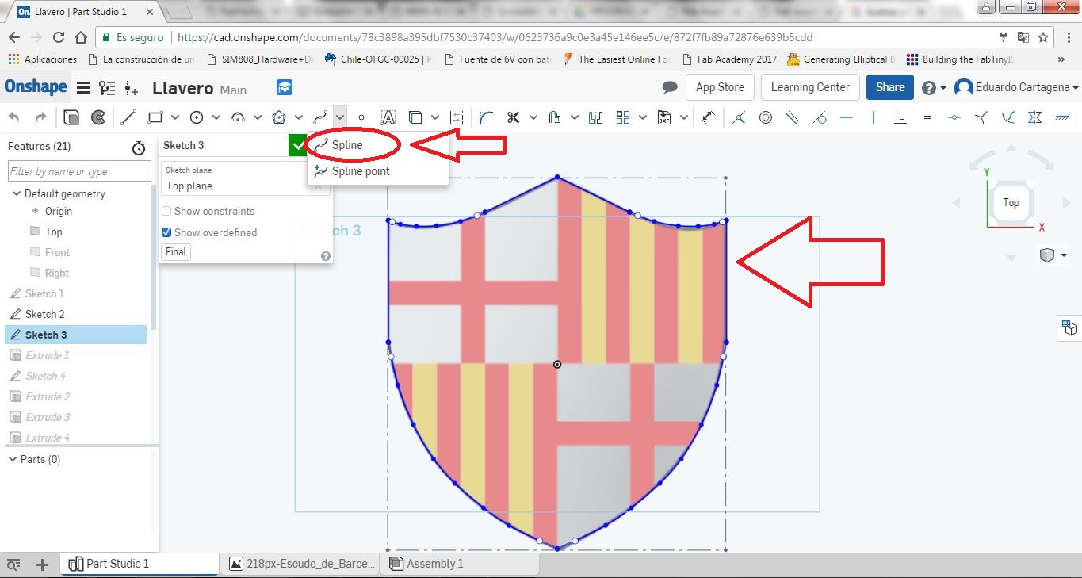This screenshot has height=578, width=1082.
Task: Apply the Coincident constraint
Action: click(x=739, y=117)
